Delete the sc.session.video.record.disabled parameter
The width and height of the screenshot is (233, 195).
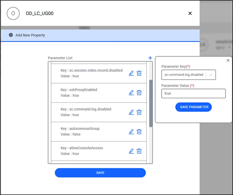(139, 73)
